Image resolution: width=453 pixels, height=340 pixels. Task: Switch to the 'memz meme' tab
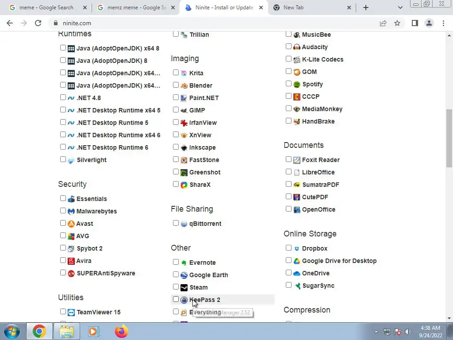[x=136, y=8]
